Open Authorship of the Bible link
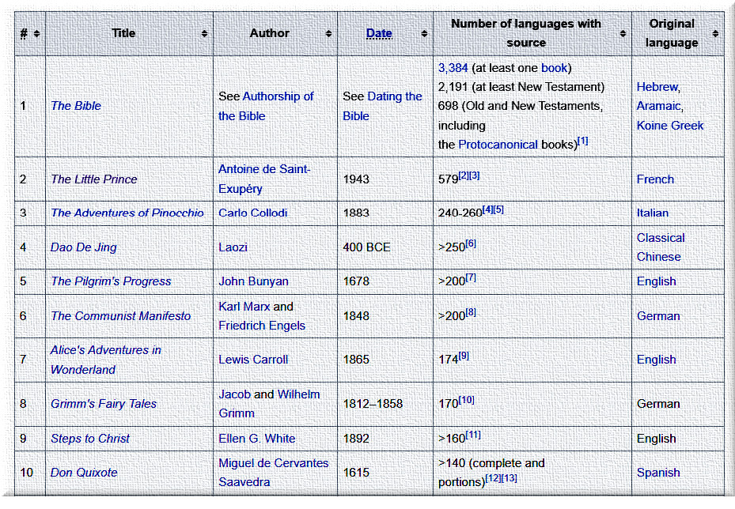 click(266, 106)
